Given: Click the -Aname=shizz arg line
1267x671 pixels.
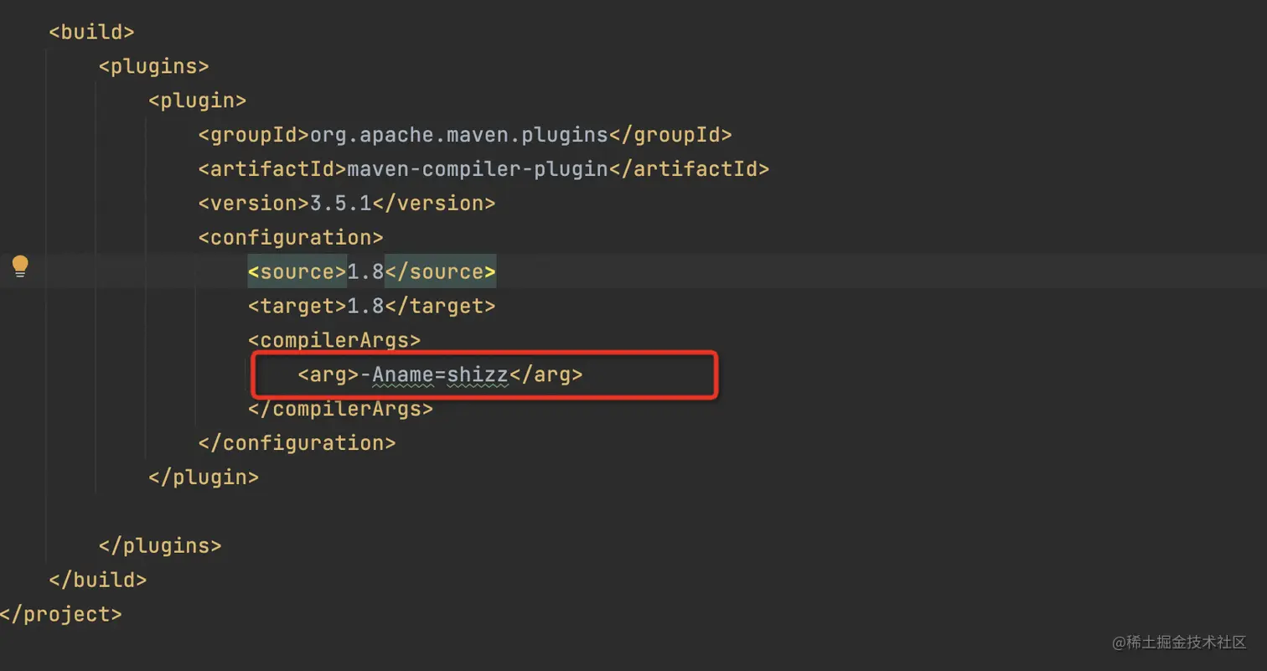Looking at the screenshot, I should 440,374.
